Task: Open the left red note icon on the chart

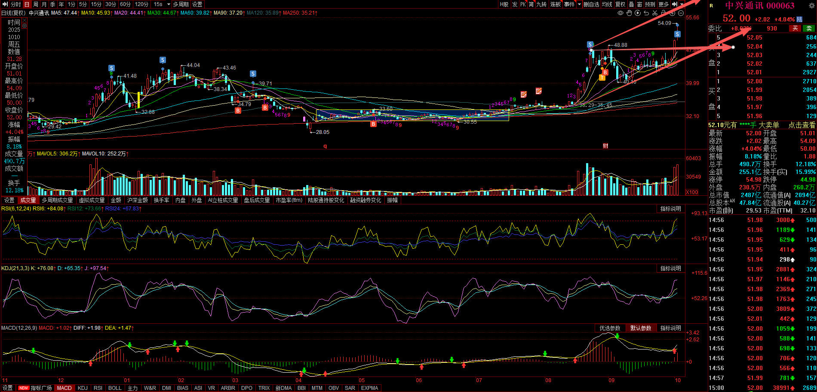Action: click(524, 94)
